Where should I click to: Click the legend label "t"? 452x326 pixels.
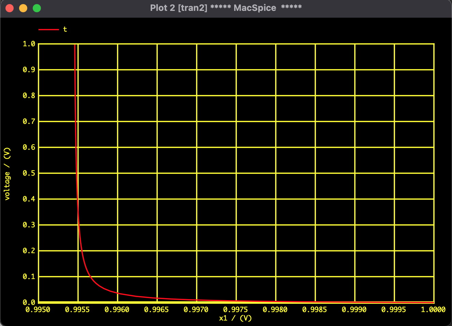[x=65, y=29]
